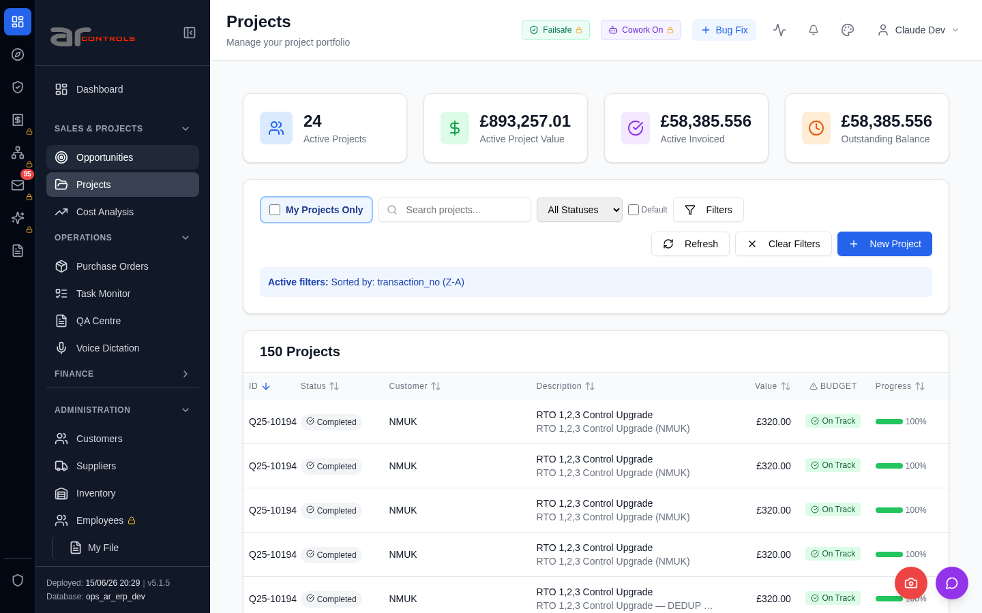Viewport: 982px width, 613px height.
Task: Open Task Monitor page
Action: tap(123, 294)
